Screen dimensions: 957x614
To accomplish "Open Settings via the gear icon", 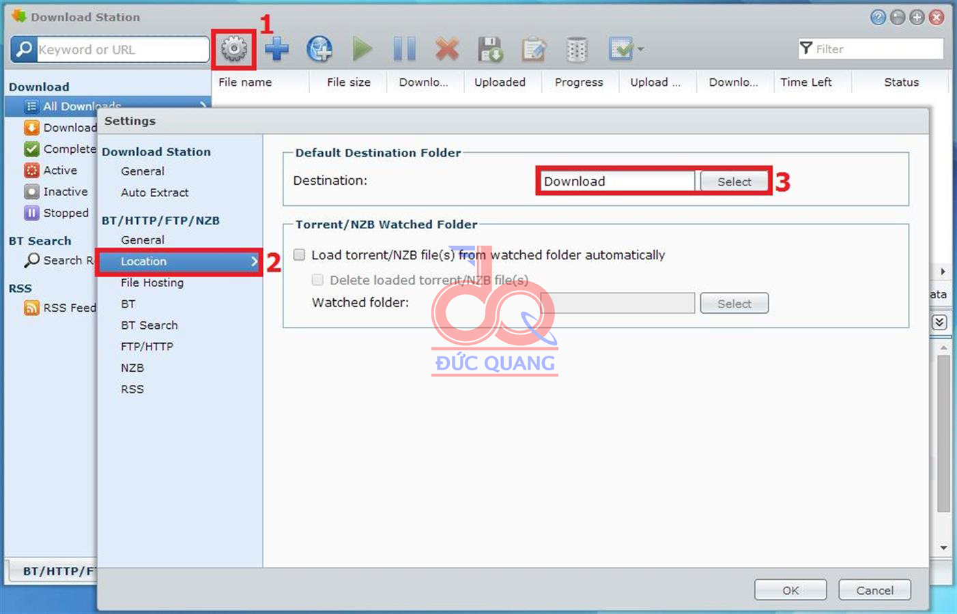I will [x=234, y=49].
